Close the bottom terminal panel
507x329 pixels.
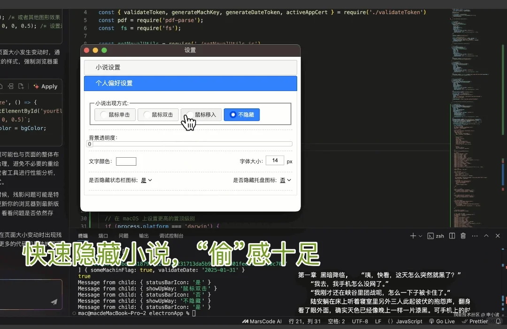[498, 236]
